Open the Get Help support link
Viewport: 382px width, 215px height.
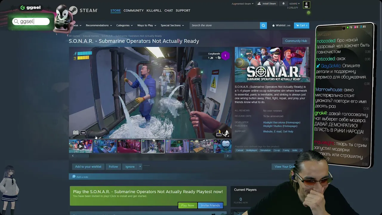tap(288, 131)
